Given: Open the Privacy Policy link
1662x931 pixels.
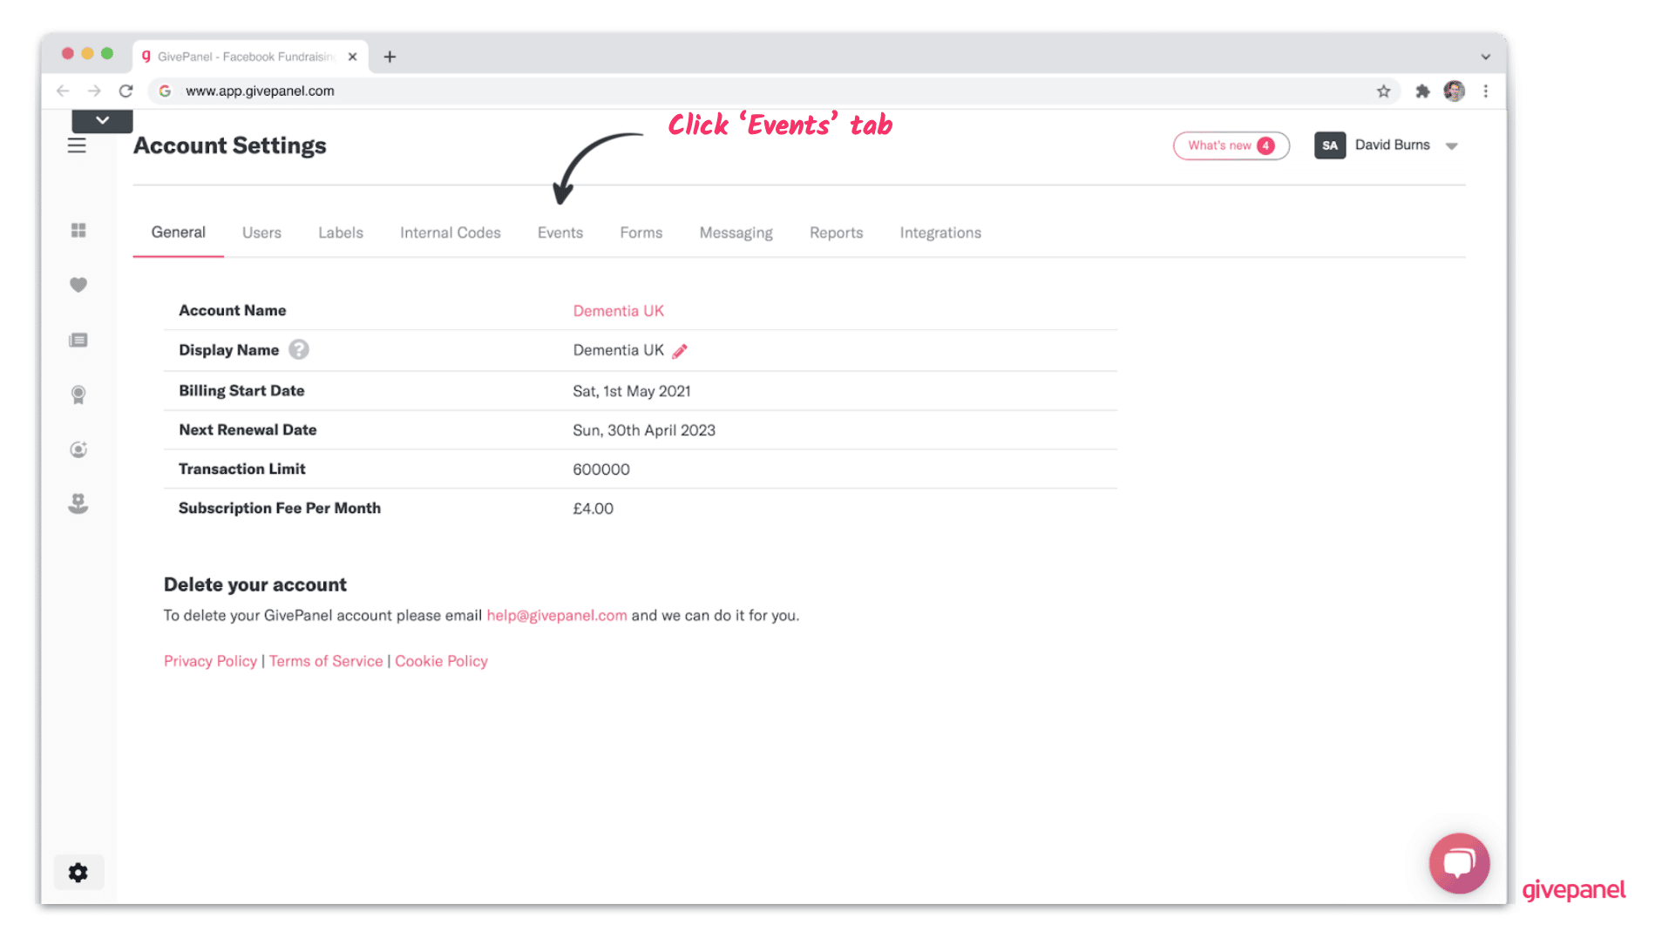Looking at the screenshot, I should coord(210,661).
